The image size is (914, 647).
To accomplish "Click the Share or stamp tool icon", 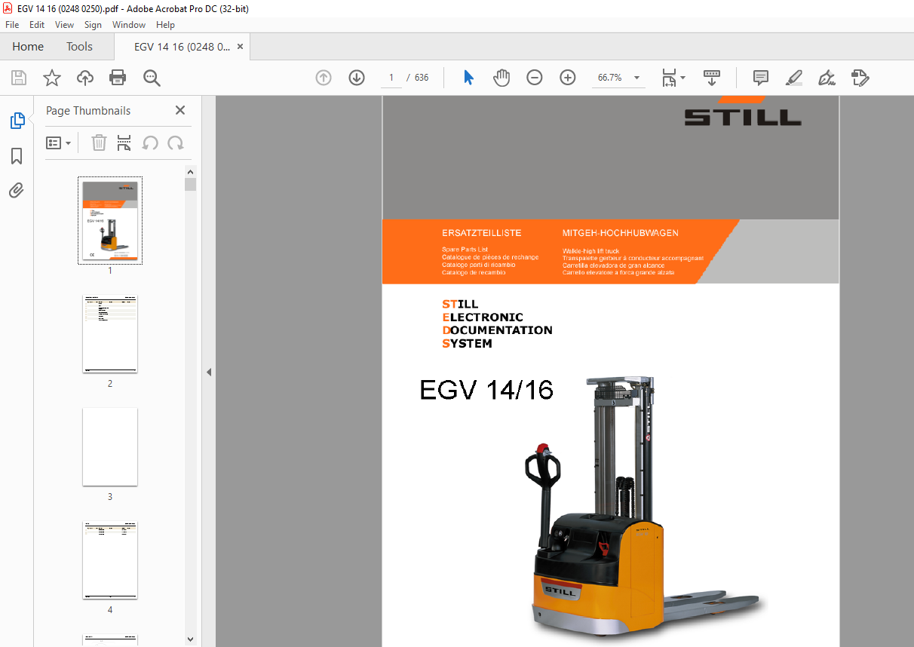I will [x=860, y=78].
